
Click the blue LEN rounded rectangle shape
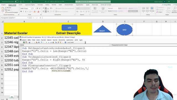[x=69, y=28]
